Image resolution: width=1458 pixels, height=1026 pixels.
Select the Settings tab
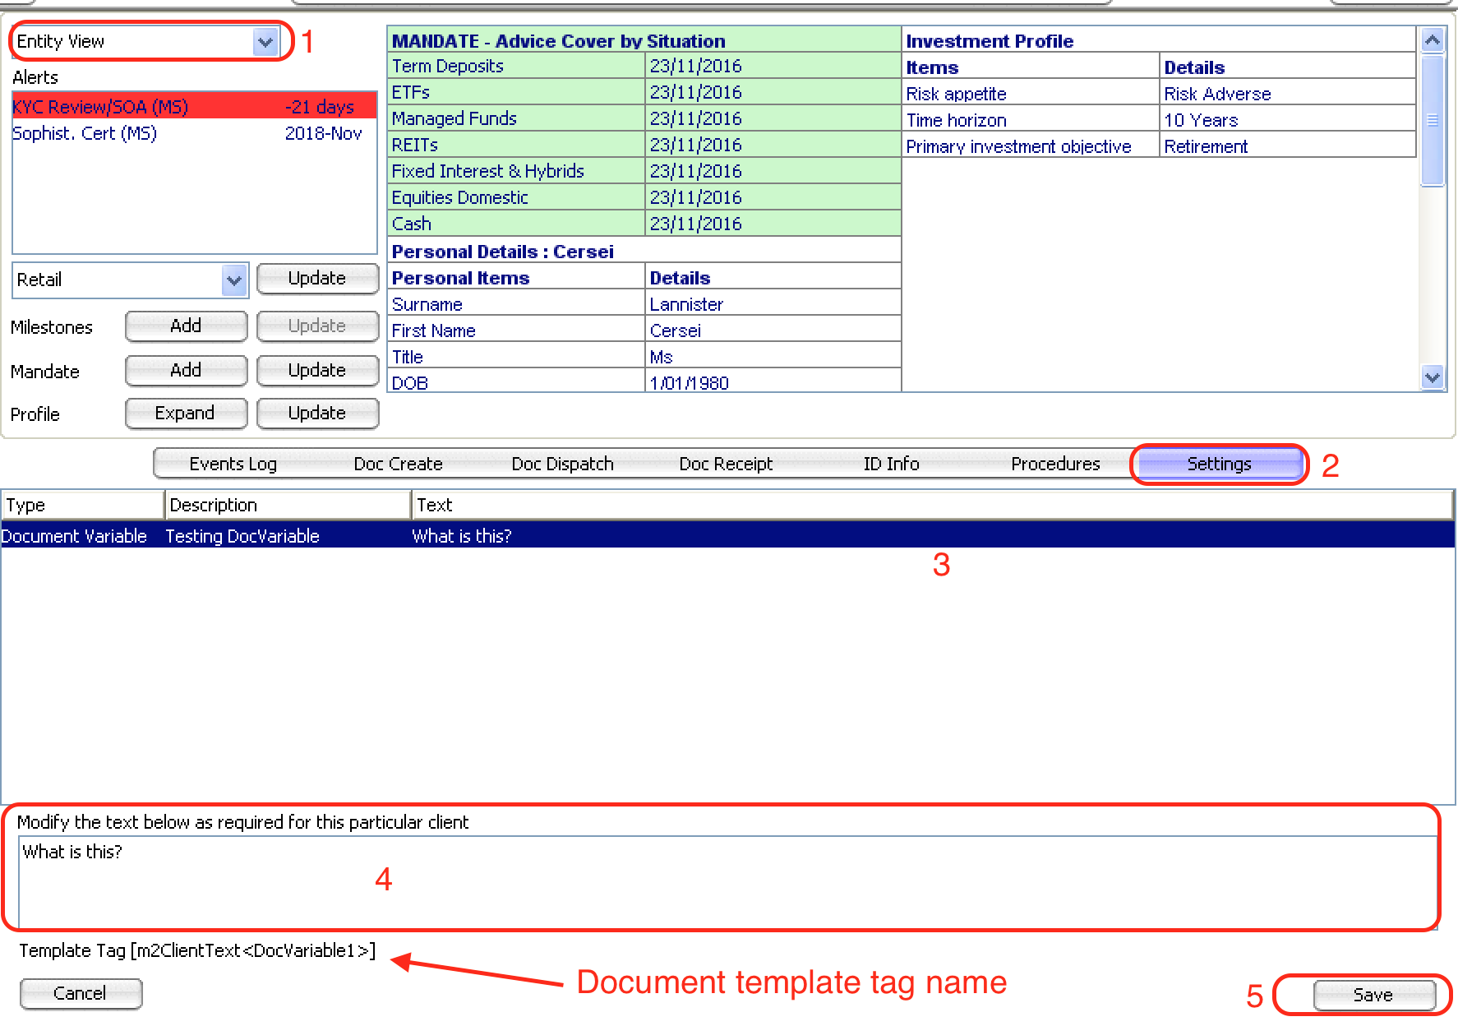[1219, 464]
